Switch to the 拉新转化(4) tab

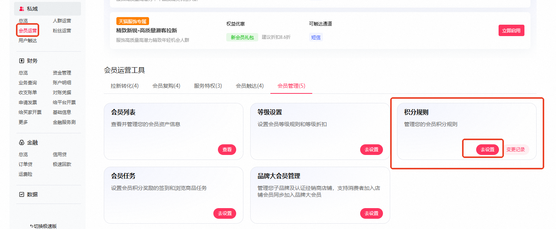tap(125, 86)
